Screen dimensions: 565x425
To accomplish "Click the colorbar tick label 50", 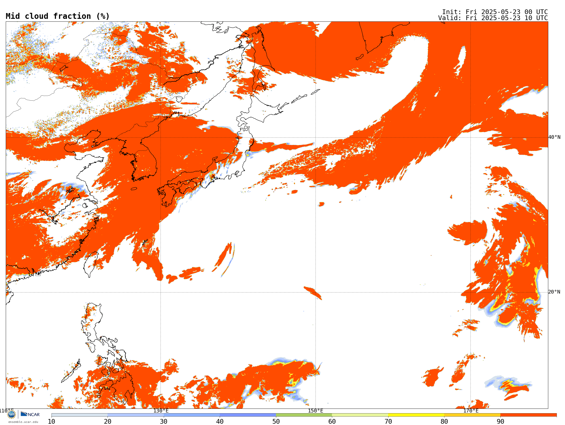I will coord(276,422).
